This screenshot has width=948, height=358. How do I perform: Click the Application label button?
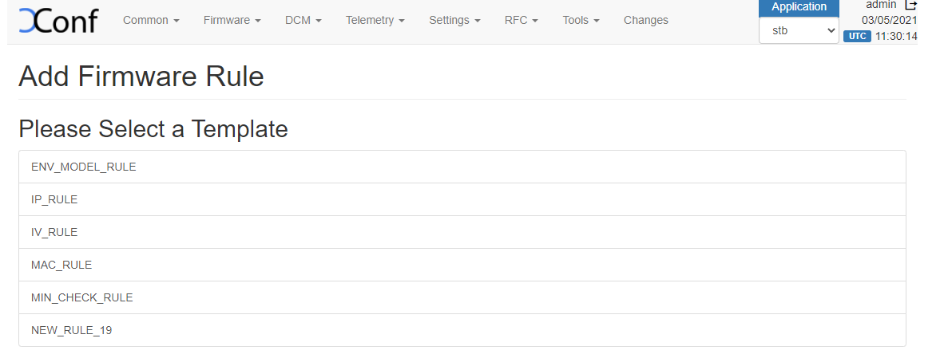(x=799, y=7)
